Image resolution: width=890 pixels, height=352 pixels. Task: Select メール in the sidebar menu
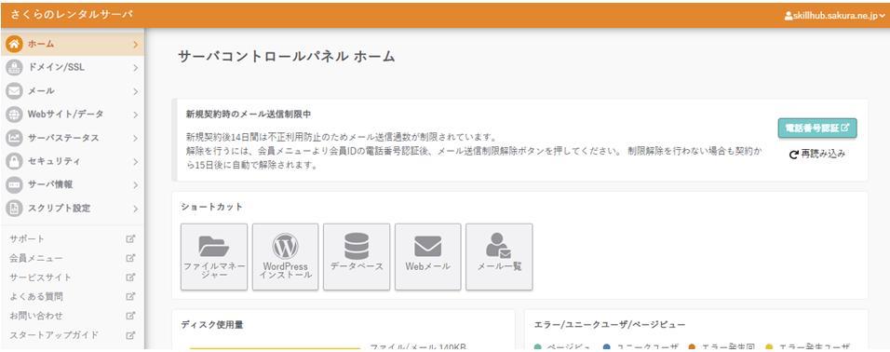72,91
